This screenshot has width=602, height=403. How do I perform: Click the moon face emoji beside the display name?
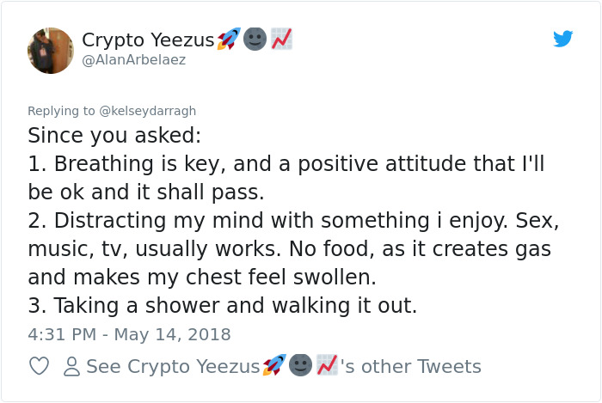[x=255, y=39]
